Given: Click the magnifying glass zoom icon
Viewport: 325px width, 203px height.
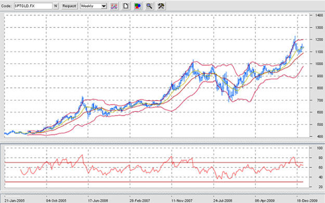Looking at the screenshot, I should (149, 6).
